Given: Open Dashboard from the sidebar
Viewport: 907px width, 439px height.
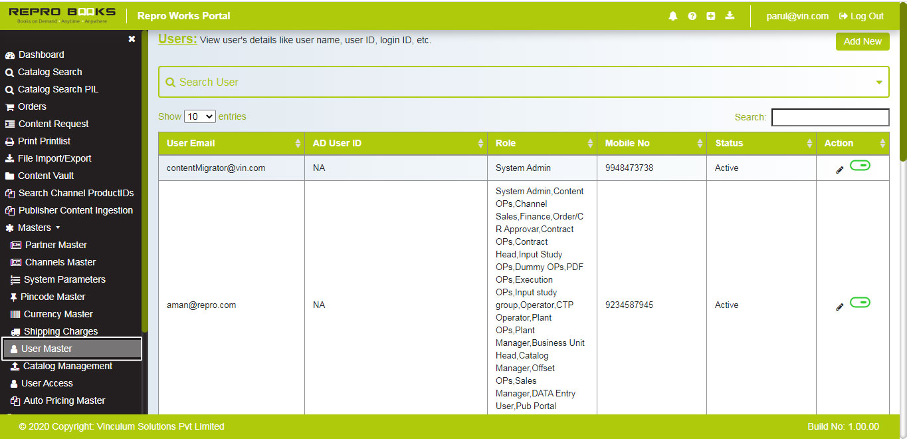Looking at the screenshot, I should [x=41, y=55].
